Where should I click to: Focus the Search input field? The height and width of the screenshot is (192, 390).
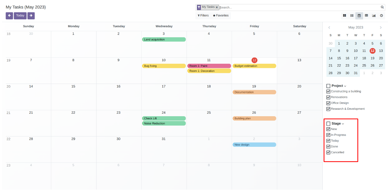point(299,8)
